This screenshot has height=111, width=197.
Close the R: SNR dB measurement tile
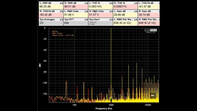pyautogui.click(x=87, y=3)
